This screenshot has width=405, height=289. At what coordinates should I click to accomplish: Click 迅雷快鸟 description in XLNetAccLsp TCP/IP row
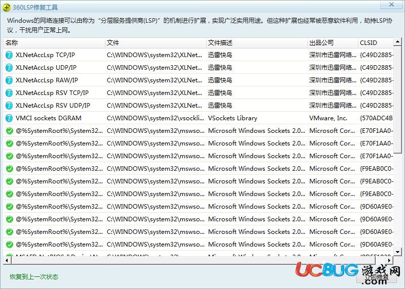pyautogui.click(x=220, y=55)
